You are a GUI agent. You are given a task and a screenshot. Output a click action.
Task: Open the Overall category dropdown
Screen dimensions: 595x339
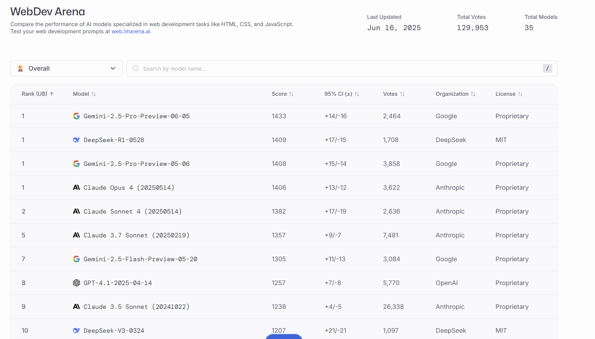67,68
